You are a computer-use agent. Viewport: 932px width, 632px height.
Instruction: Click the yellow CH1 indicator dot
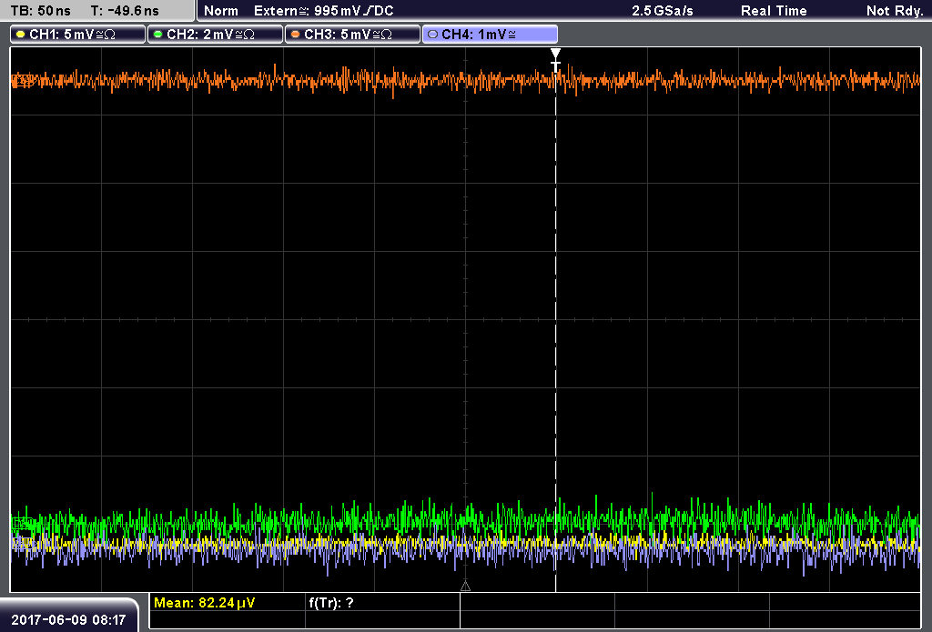pos(21,35)
